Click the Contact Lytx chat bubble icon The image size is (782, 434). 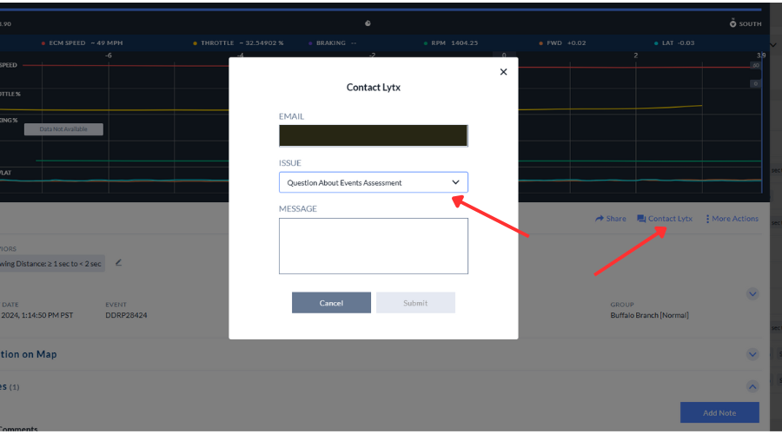coord(641,219)
